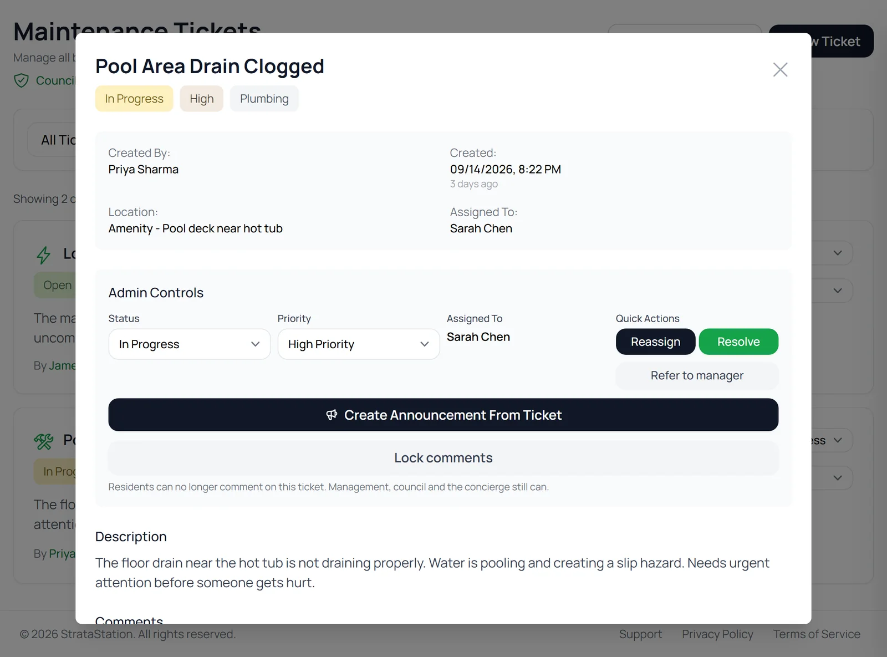Open the Support footer link
Viewport: 887px width, 657px height.
[640, 634]
